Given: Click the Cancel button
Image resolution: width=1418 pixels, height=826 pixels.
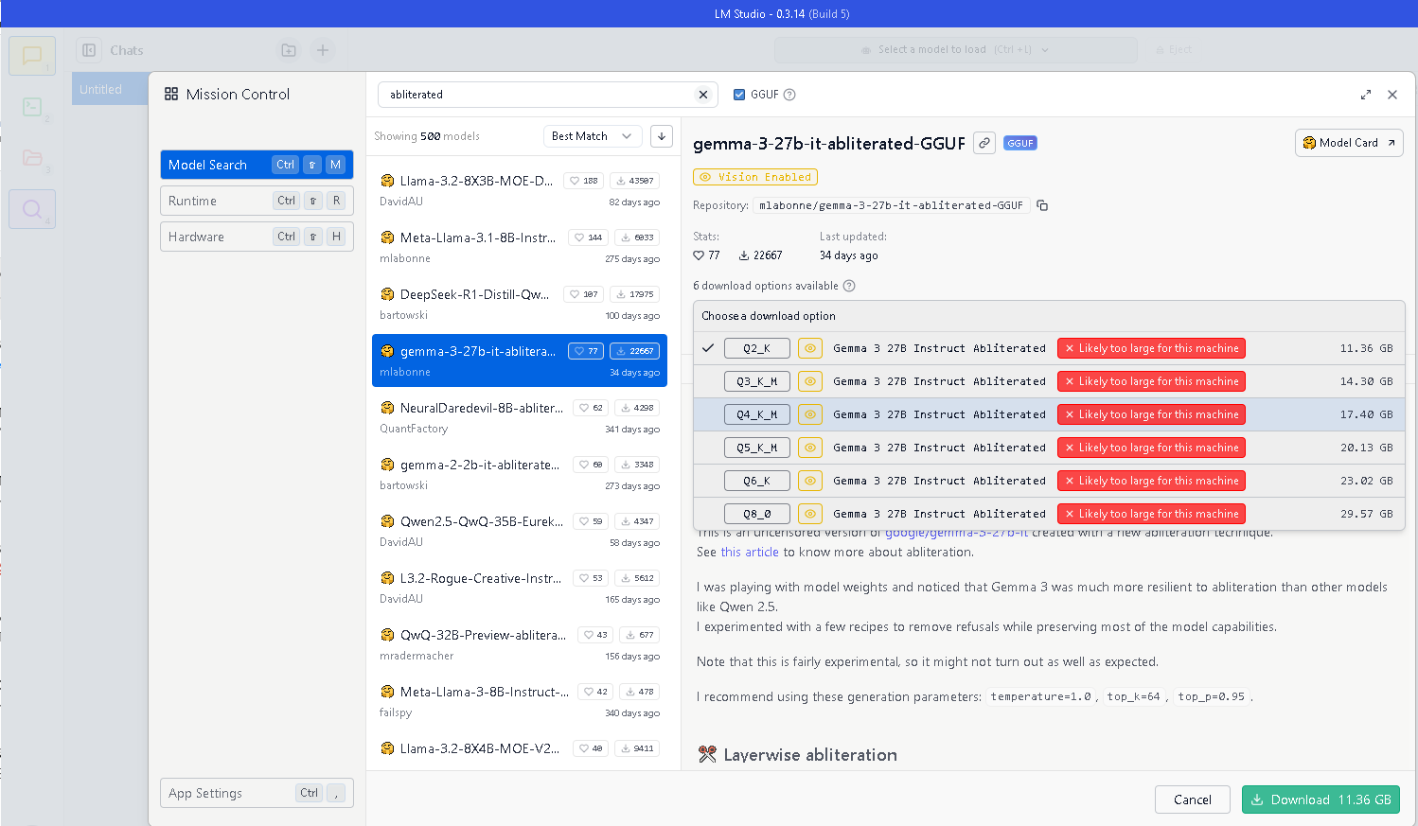Looking at the screenshot, I should [1192, 800].
